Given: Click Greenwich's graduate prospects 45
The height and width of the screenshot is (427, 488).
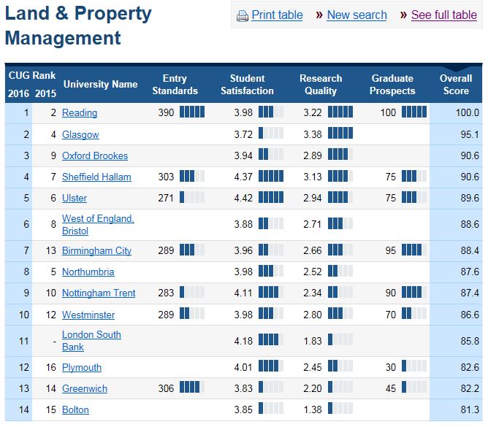Looking at the screenshot, I should tap(391, 388).
